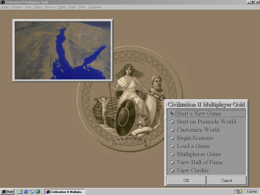
Task: Select the Multiplayer Game radio button
Action: click(x=172, y=154)
